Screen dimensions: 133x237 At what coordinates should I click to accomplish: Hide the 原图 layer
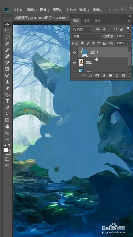click(x=74, y=62)
